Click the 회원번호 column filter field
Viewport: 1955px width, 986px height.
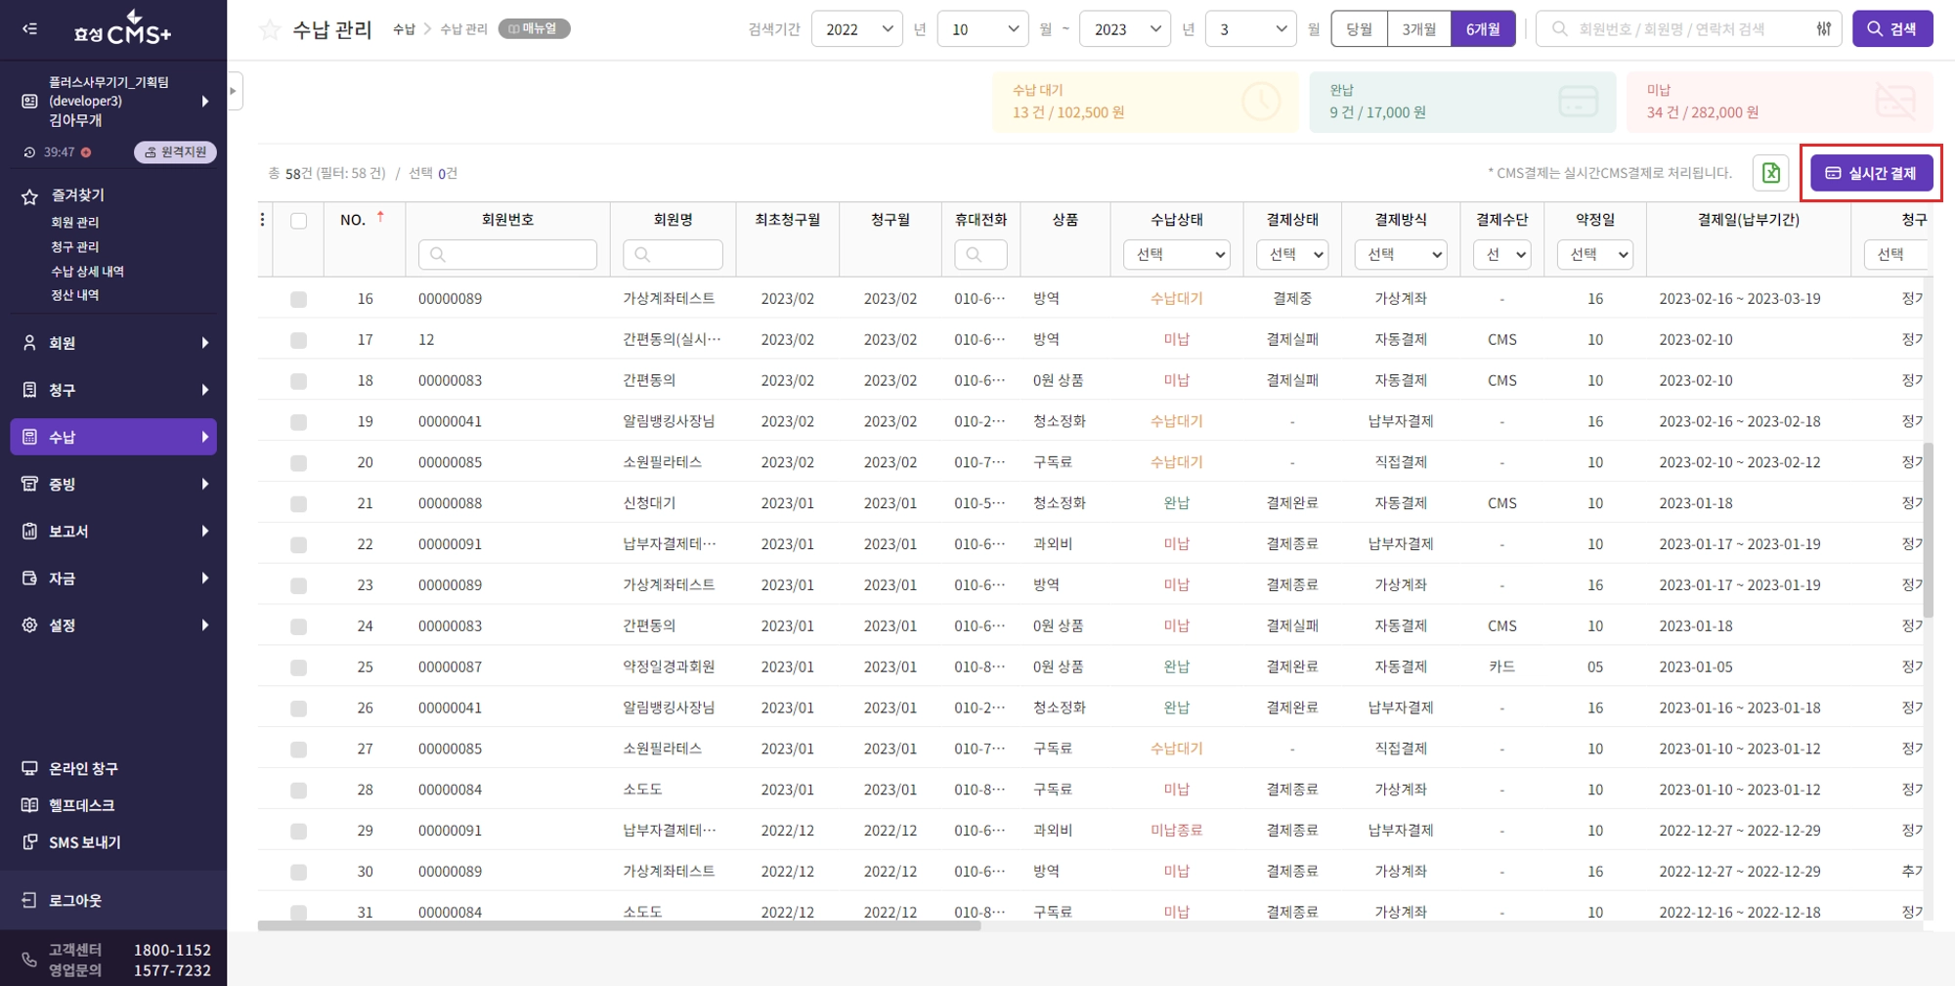pyautogui.click(x=507, y=254)
